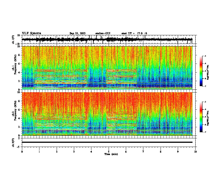The width and height of the screenshot is (220, 170).
Task: Click the "-7" value on ch.2 colorbar
Action: pyautogui.click(x=205, y=132)
